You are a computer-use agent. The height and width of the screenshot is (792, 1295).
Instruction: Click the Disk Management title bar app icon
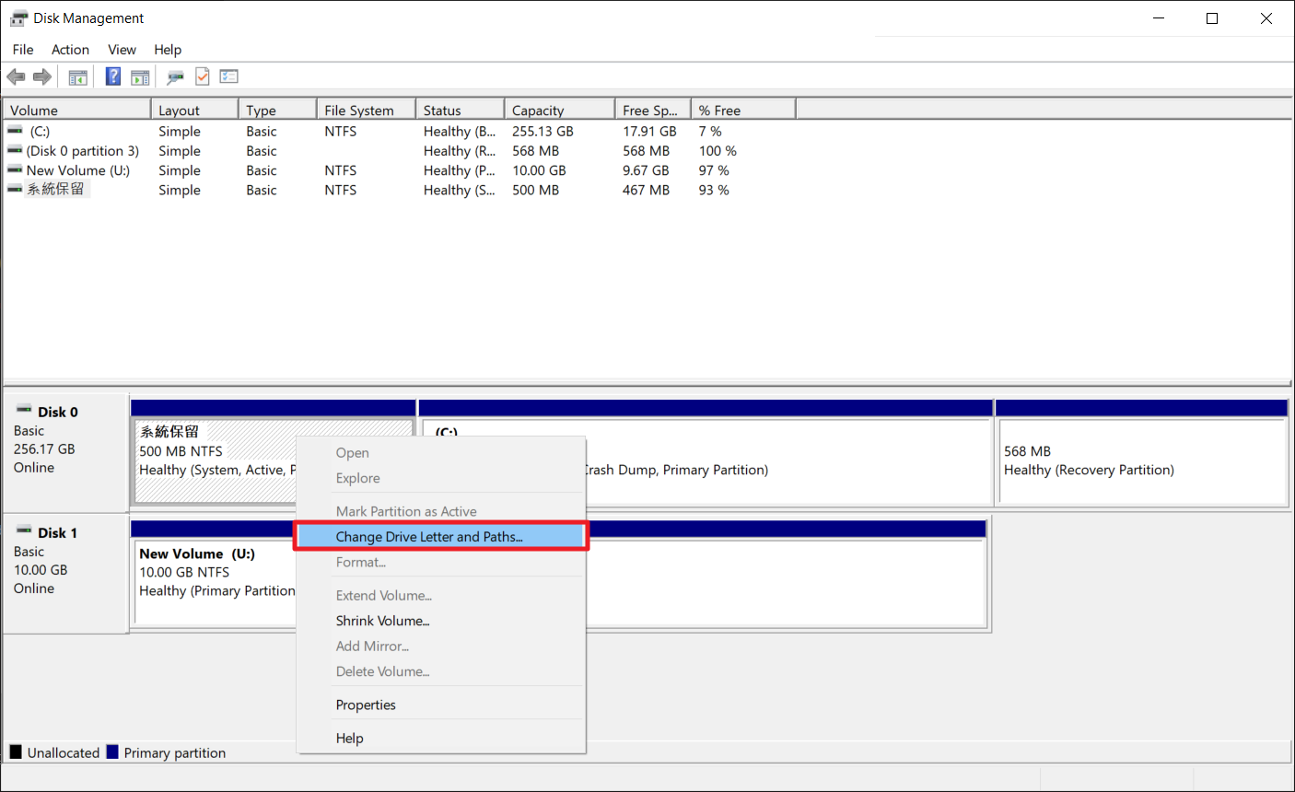18,18
